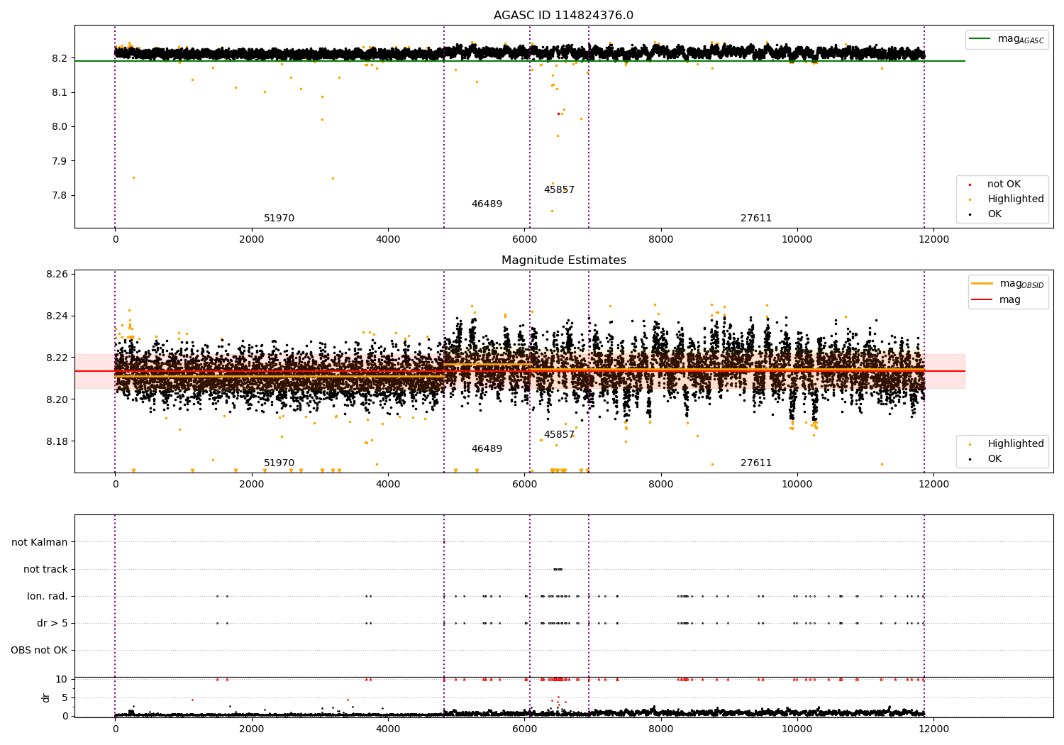Select 'Highlighted' legend entry in middle plot

coord(1016,444)
